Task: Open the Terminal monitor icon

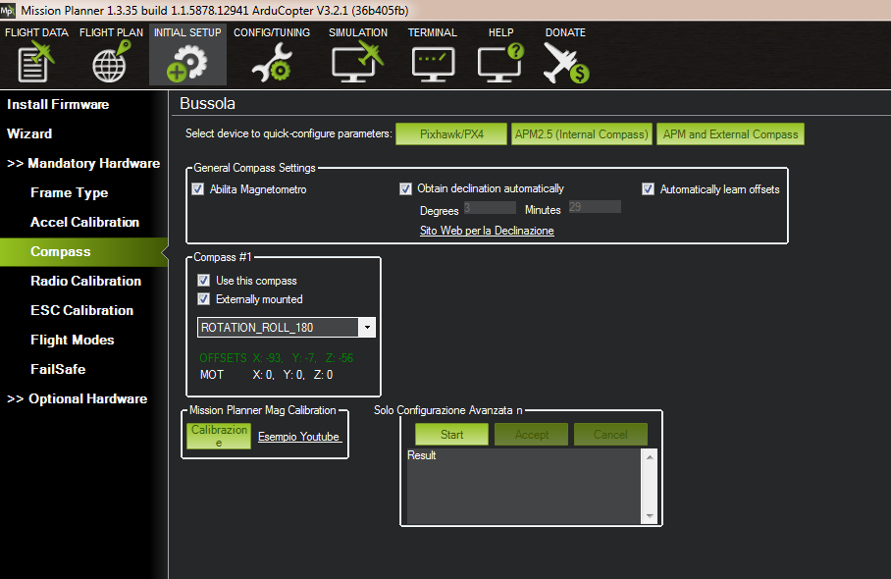Action: (433, 64)
